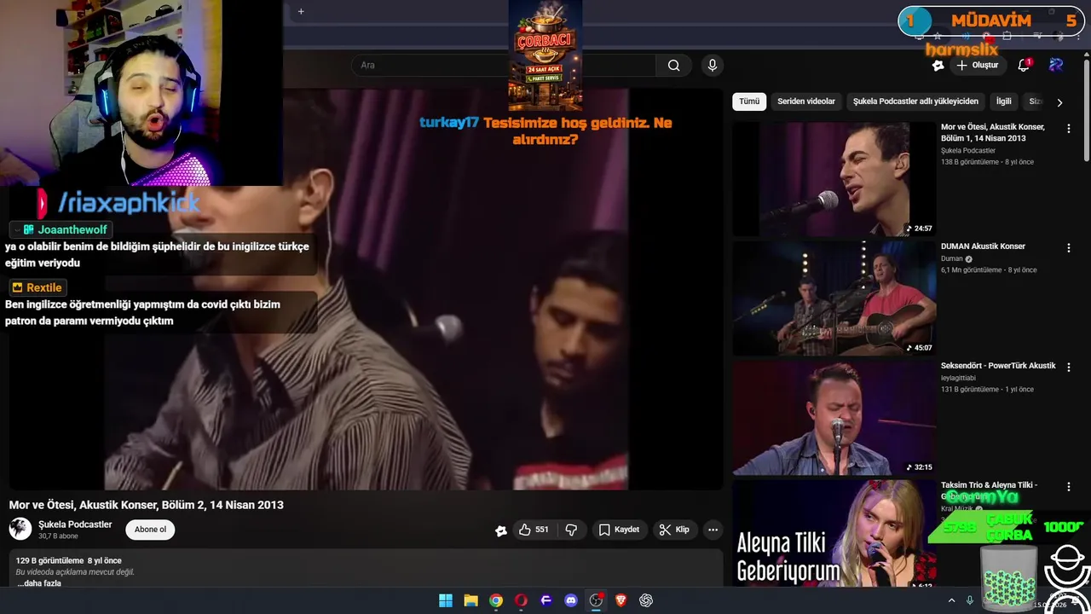Open Şukela Podcastler channel name below video

pyautogui.click(x=75, y=524)
